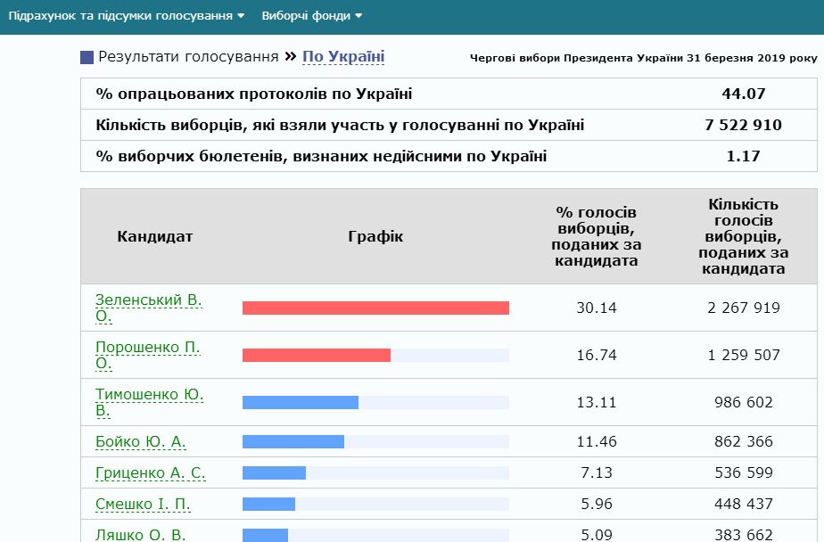Image resolution: width=824 pixels, height=542 pixels.
Task: Click the 'Кандидат' column header
Action: click(x=154, y=236)
